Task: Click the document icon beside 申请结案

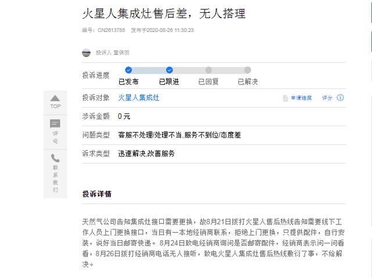Action: pos(285,98)
